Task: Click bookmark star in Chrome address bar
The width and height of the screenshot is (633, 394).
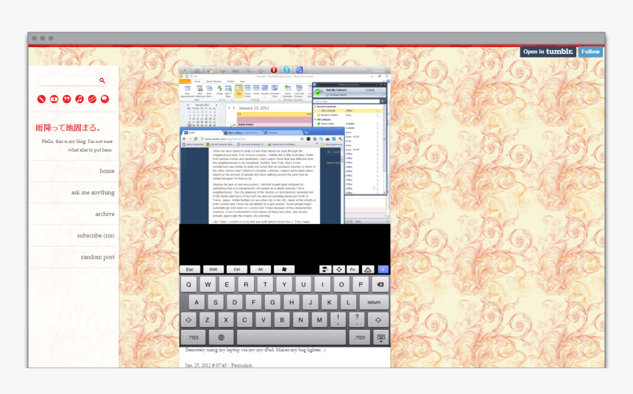Action: (x=302, y=138)
